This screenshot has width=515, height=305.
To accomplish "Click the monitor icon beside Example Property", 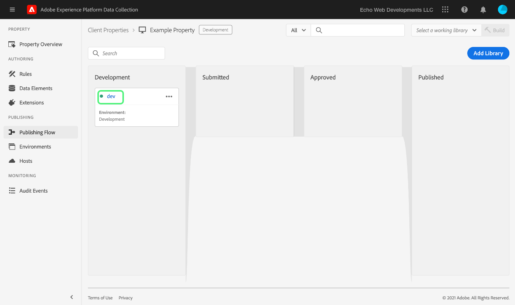I will pos(142,30).
